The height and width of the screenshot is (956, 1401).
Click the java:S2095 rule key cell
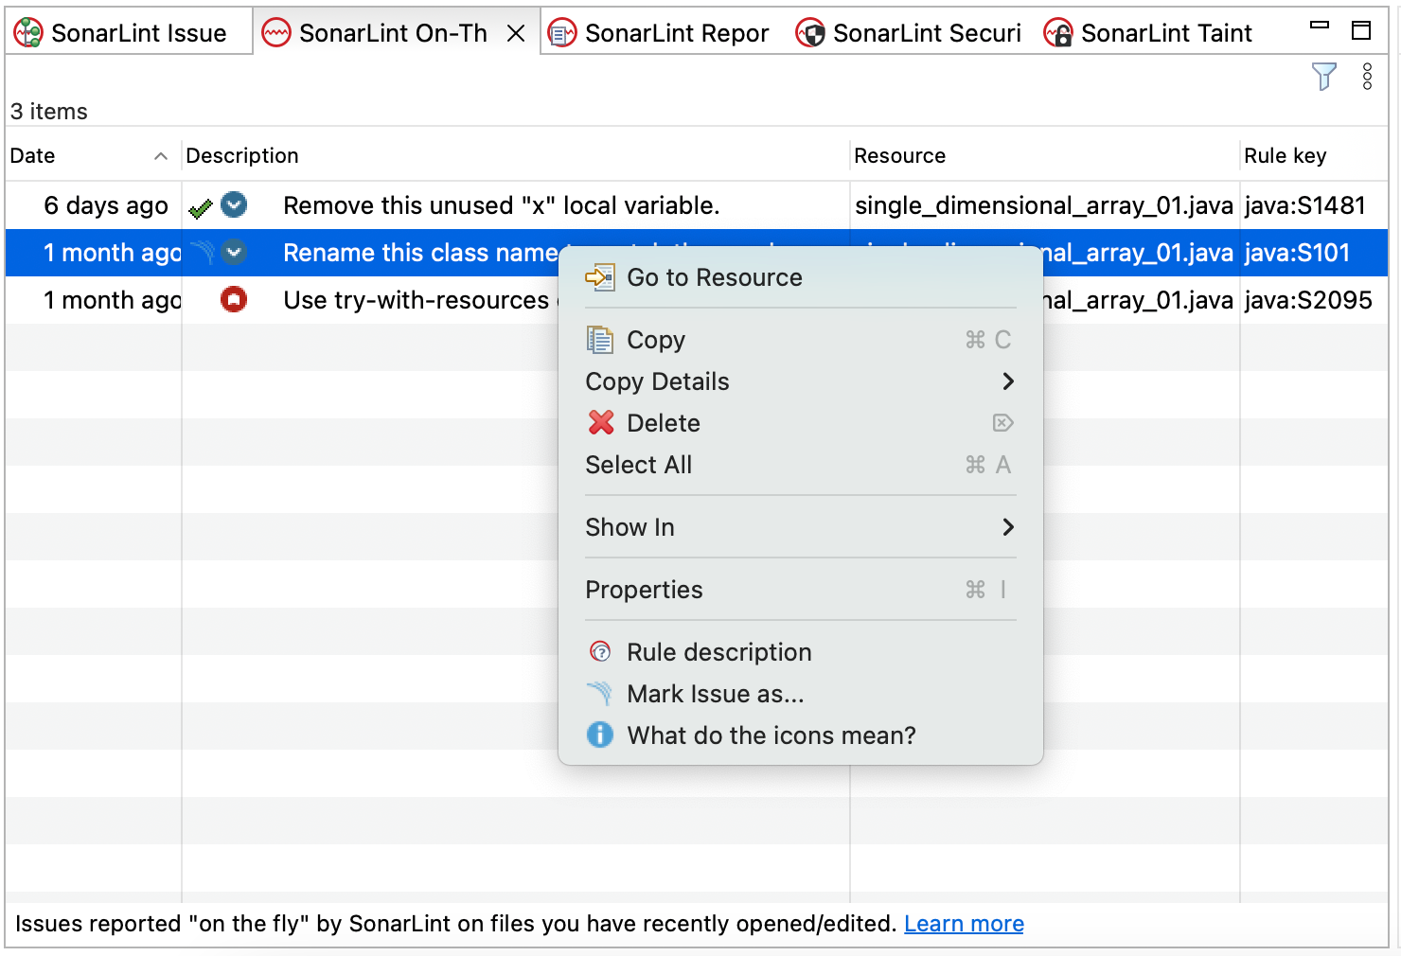point(1308,300)
